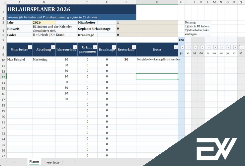
Task: Select the row 13 header
Action: (3, 76)
